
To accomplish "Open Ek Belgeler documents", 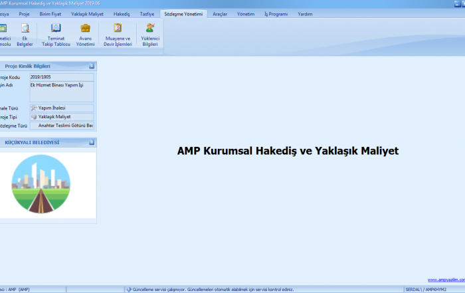I will coord(25,34).
